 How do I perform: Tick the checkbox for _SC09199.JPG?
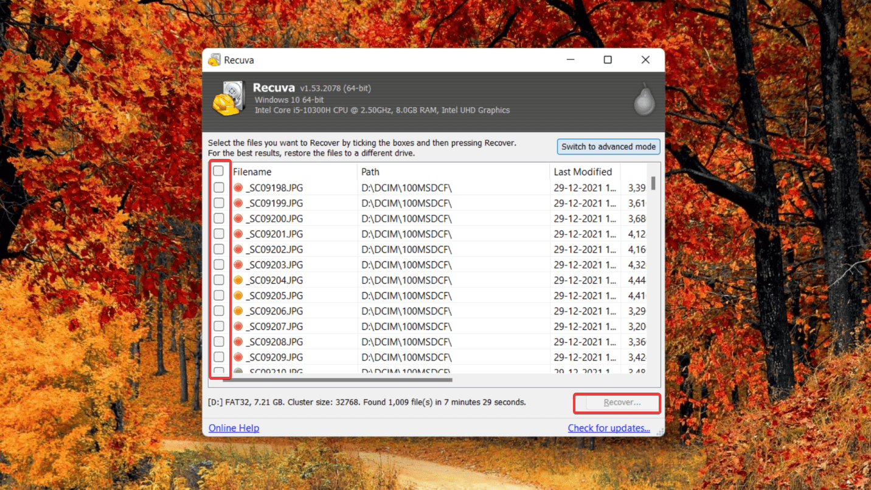(218, 203)
